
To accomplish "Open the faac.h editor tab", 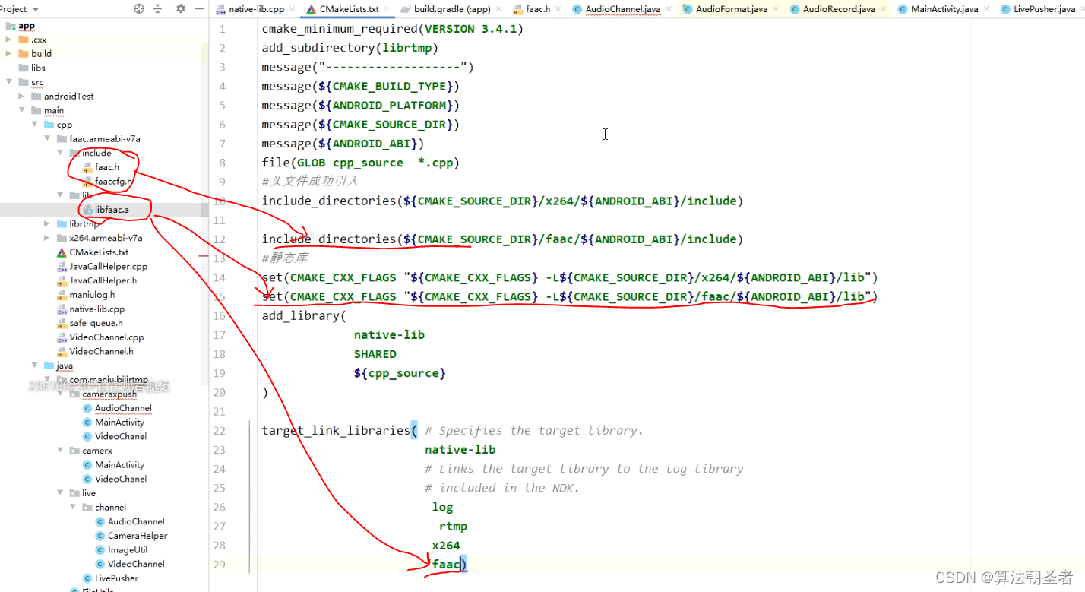I will tap(538, 9).
